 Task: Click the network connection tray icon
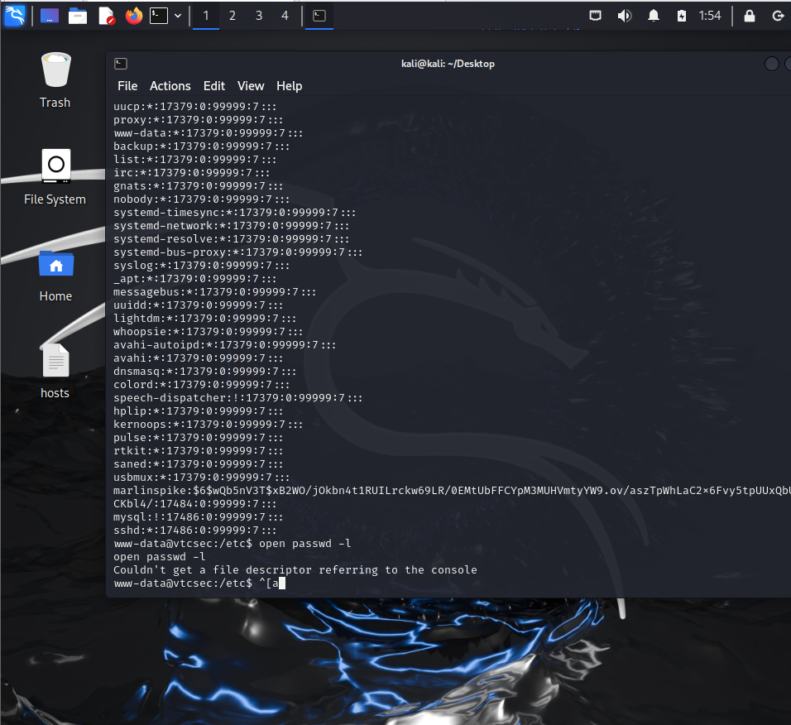coord(595,16)
